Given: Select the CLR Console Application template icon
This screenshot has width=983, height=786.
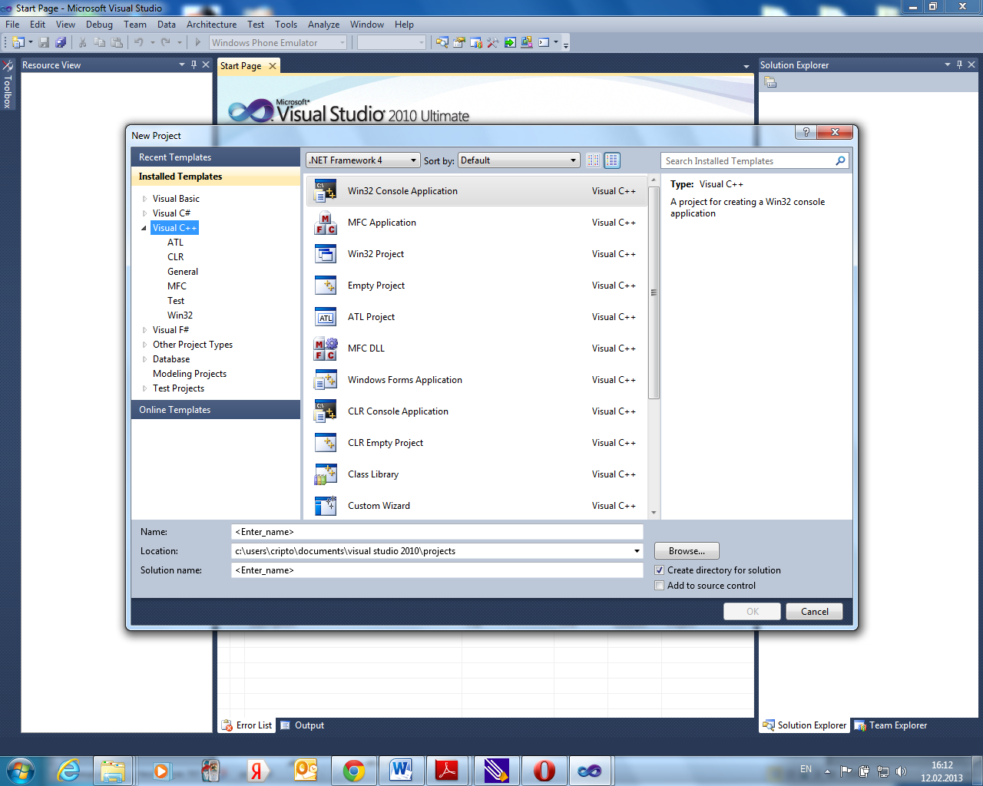Looking at the screenshot, I should [326, 411].
